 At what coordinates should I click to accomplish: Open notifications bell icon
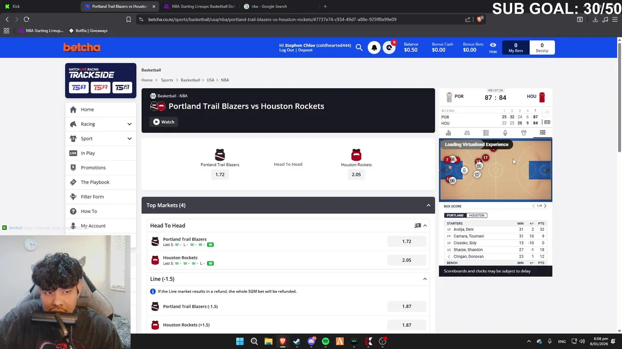click(374, 48)
